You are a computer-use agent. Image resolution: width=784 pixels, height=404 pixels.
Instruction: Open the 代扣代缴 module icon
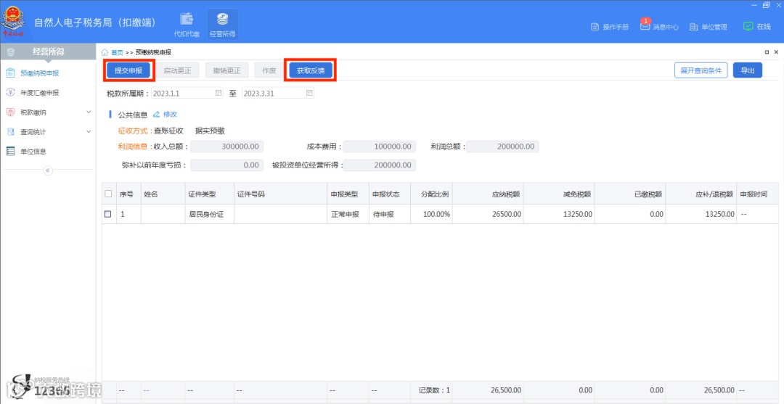pyautogui.click(x=187, y=25)
